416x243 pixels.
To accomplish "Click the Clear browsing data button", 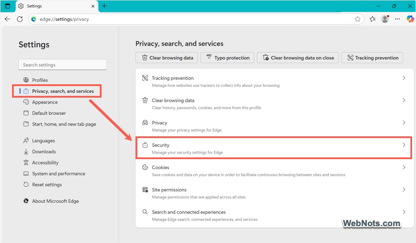I will [x=166, y=58].
